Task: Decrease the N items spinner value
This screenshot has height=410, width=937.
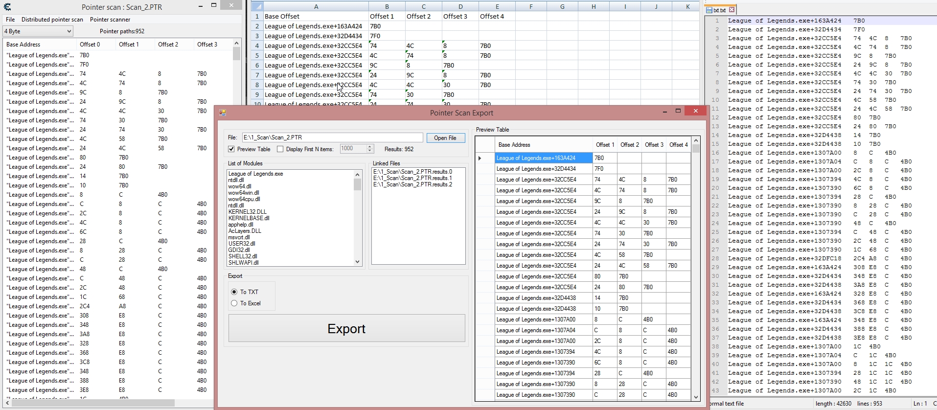Action: [x=370, y=151]
